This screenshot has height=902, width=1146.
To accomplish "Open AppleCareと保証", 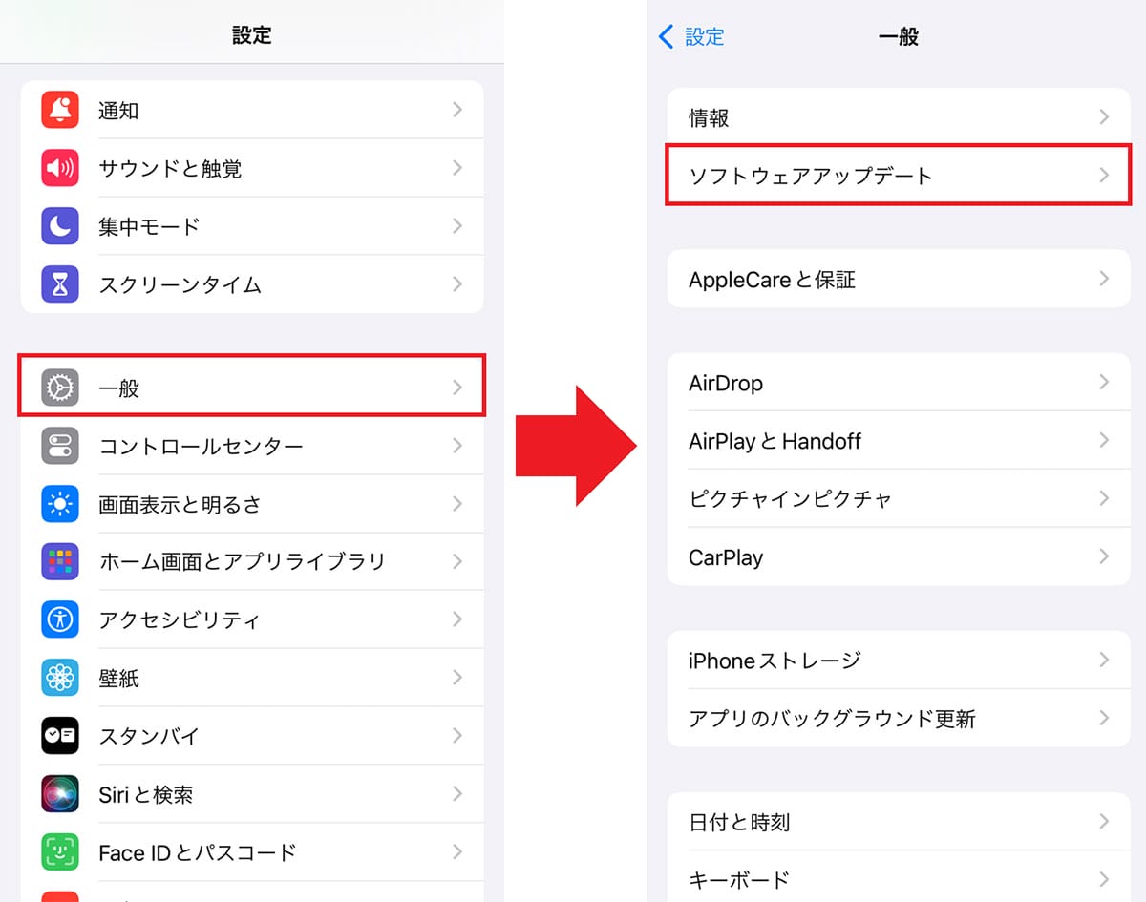I will 899,279.
